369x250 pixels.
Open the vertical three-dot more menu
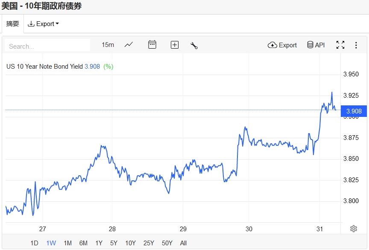pos(356,45)
